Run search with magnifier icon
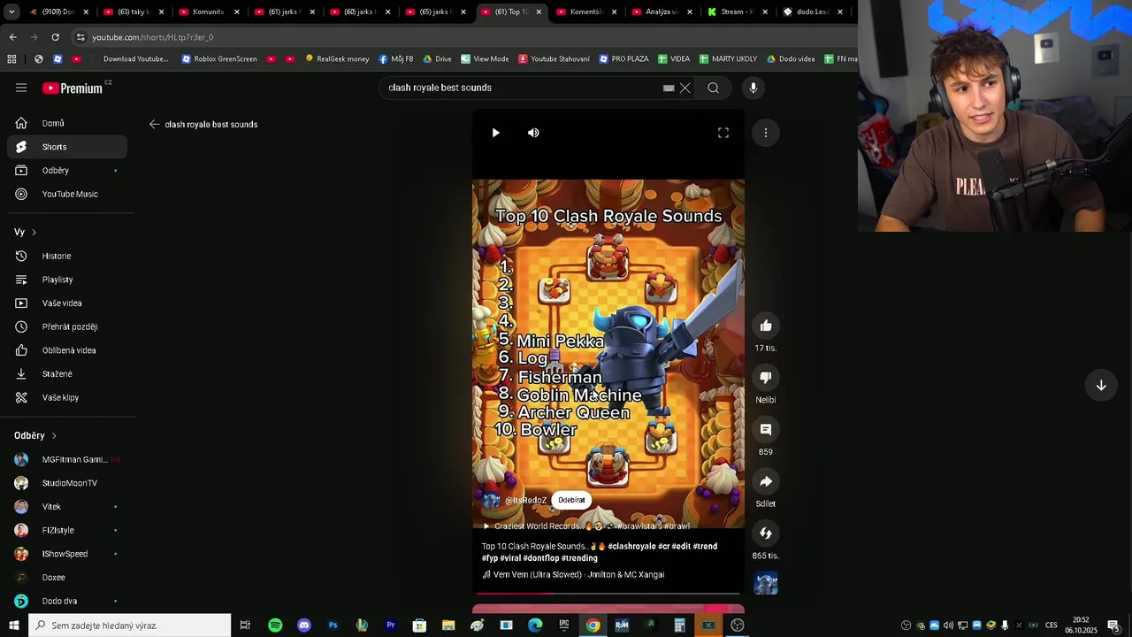The image size is (1132, 637). coord(713,88)
